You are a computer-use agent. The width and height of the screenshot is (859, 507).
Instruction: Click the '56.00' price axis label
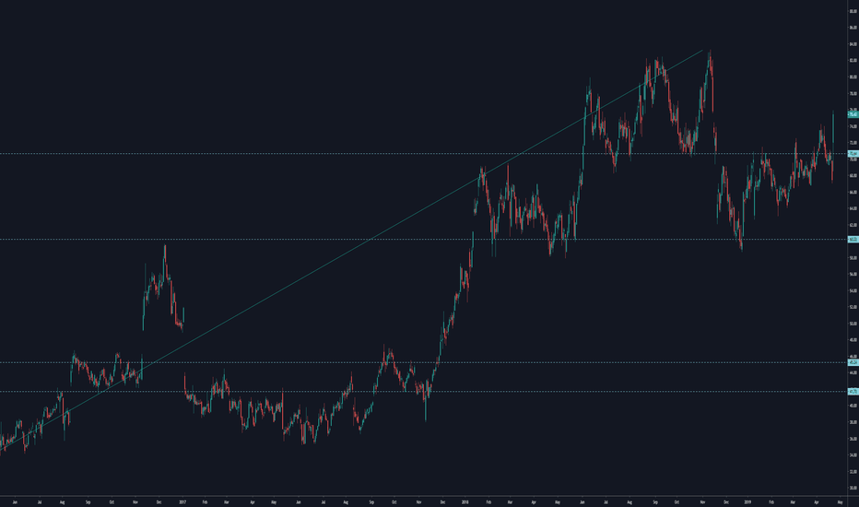click(853, 274)
